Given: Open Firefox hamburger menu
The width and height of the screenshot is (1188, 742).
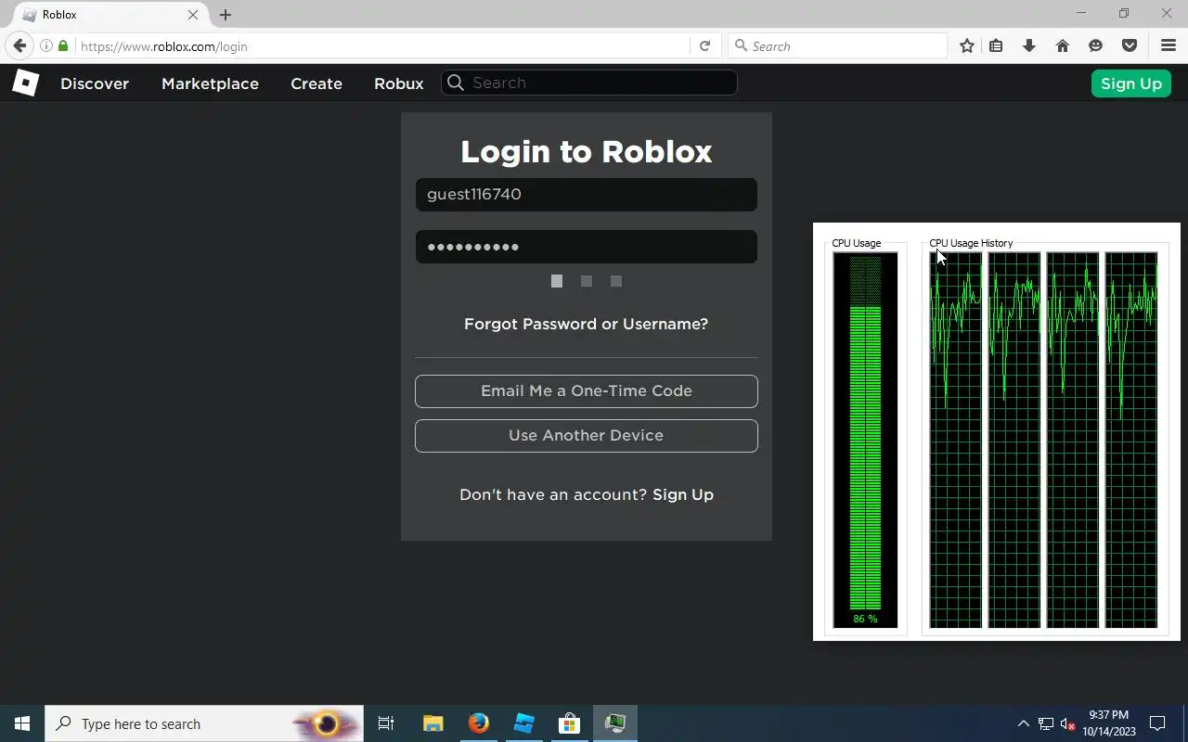Looking at the screenshot, I should coord(1169,46).
